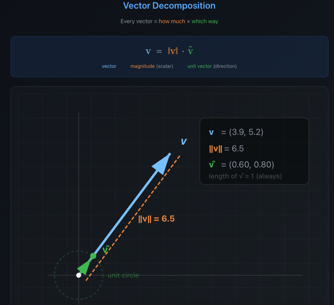The image size is (334, 305).
Task: Click the italic "v" label above the arrow tip
Action: coord(183,141)
